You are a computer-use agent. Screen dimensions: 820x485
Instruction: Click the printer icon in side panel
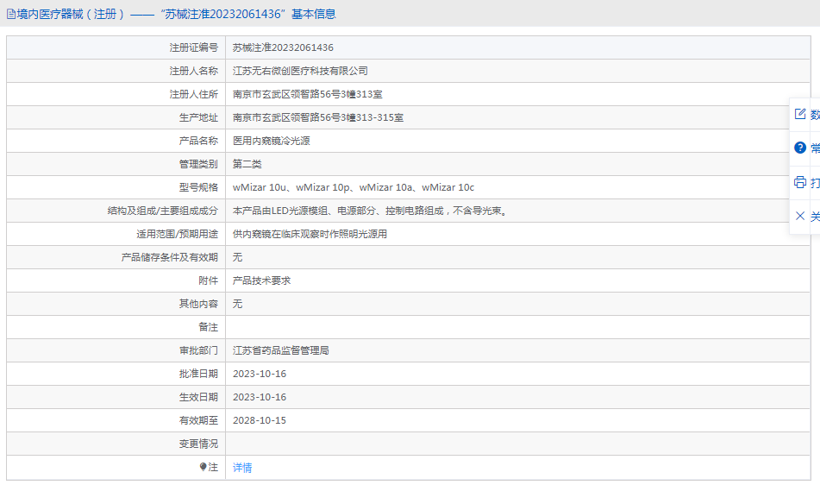[x=799, y=182]
